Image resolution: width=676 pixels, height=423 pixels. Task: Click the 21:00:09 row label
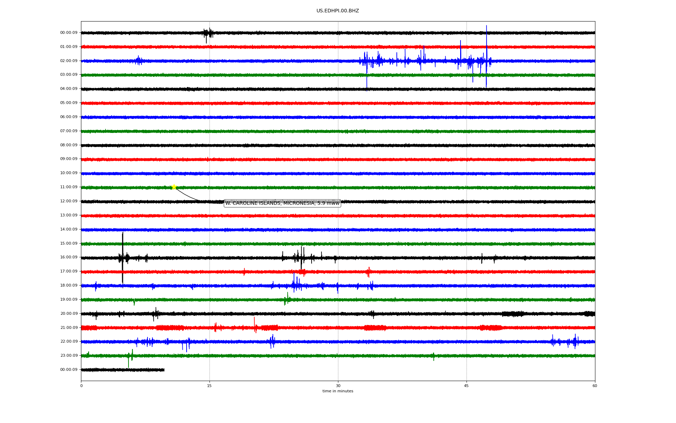(x=69, y=328)
